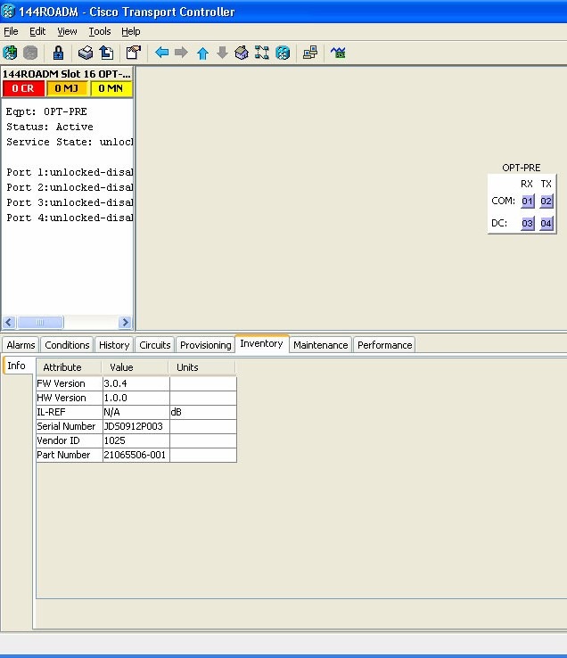Switch to the Maintenance tab
Image resolution: width=567 pixels, height=658 pixels.
(321, 345)
